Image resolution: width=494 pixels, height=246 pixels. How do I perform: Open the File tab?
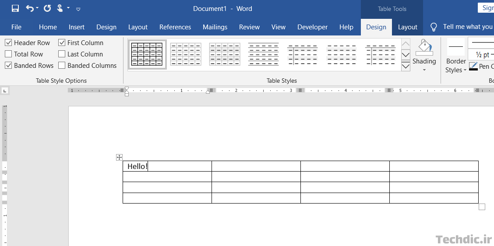(16, 27)
